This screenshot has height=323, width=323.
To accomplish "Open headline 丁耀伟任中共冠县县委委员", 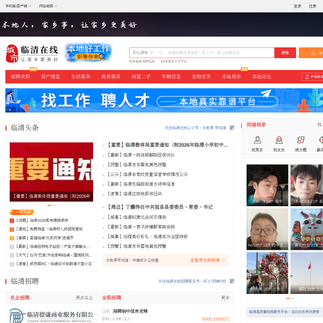I will tap(160, 207).
